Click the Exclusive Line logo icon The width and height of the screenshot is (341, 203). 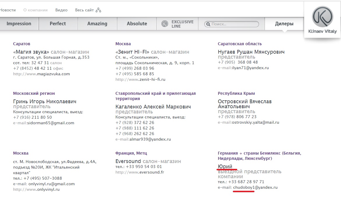[165, 24]
